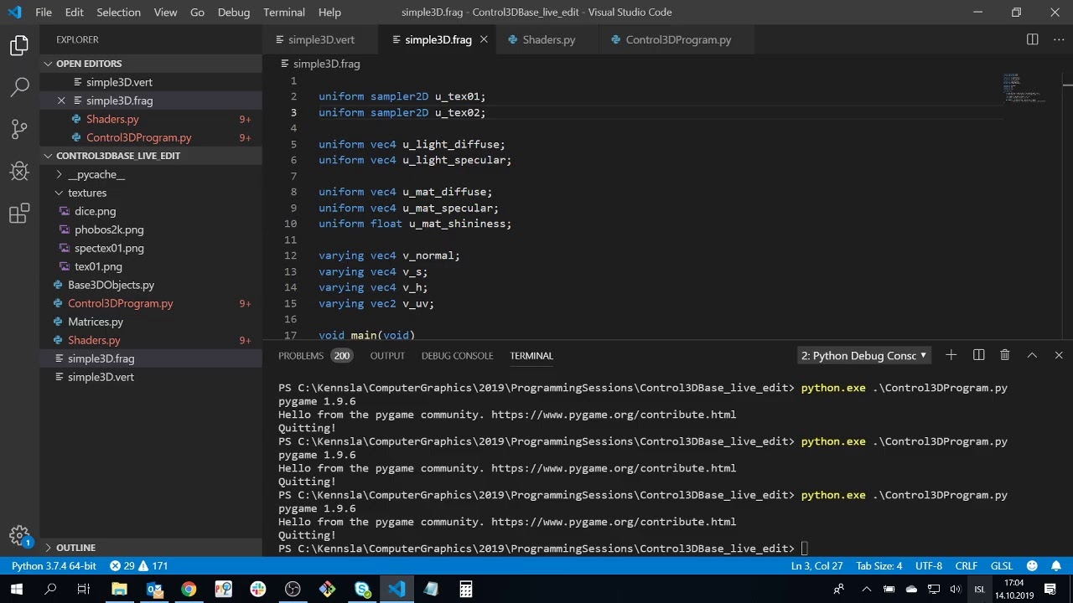
Task: Open File Explorer from the taskbar
Action: 119,590
